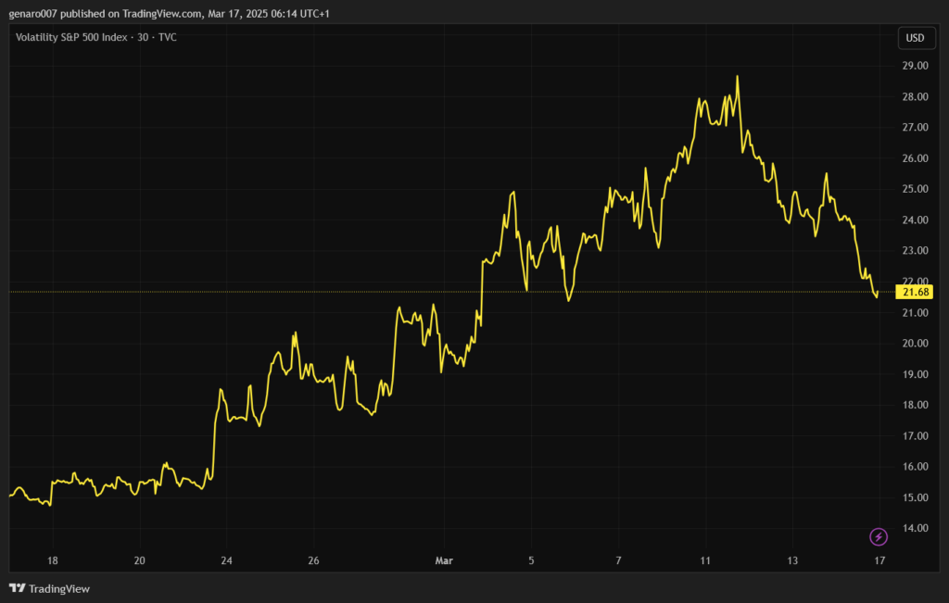
Task: Click the purple lightning bolt icon
Action: click(x=879, y=536)
